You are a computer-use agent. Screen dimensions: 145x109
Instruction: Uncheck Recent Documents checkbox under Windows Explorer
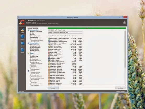(30, 45)
